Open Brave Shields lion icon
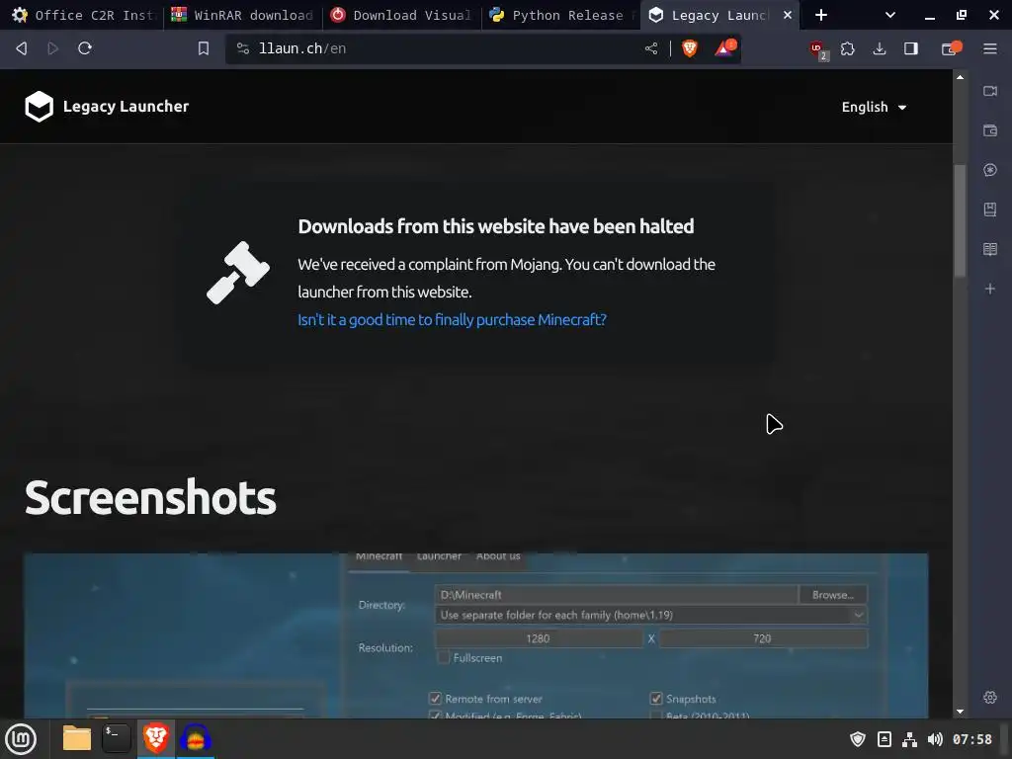The image size is (1012, 759). tap(689, 48)
